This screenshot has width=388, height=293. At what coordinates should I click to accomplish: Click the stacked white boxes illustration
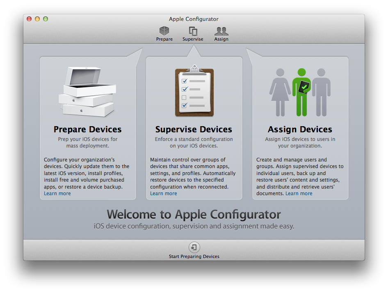tap(87, 92)
